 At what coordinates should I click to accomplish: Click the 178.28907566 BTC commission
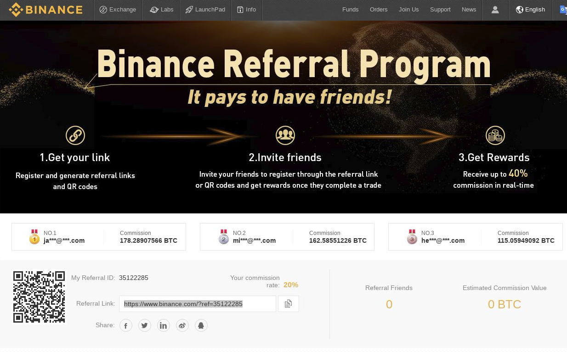coord(148,240)
